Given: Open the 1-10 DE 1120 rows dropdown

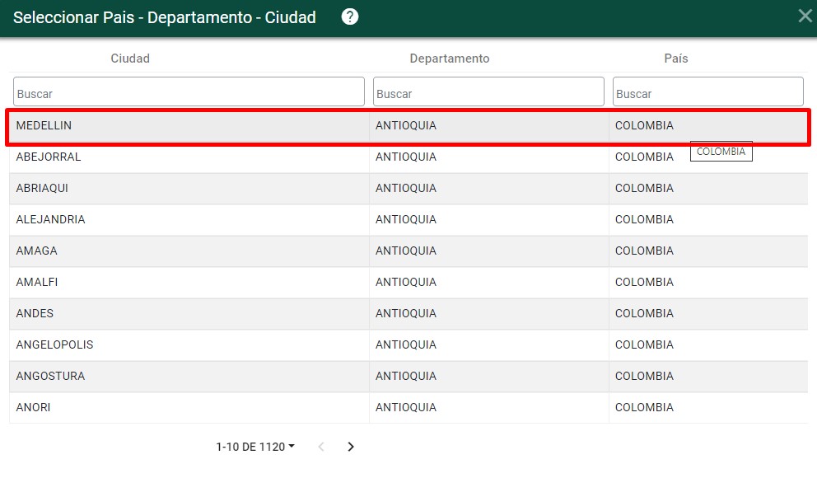Looking at the screenshot, I should click(255, 447).
